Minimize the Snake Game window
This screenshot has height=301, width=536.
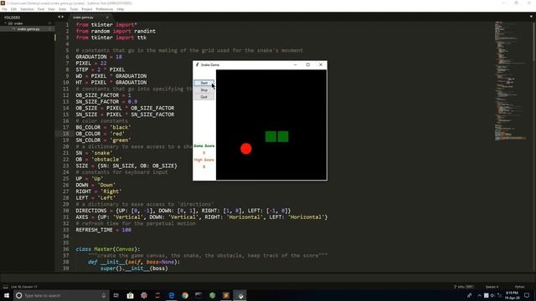[296, 64]
